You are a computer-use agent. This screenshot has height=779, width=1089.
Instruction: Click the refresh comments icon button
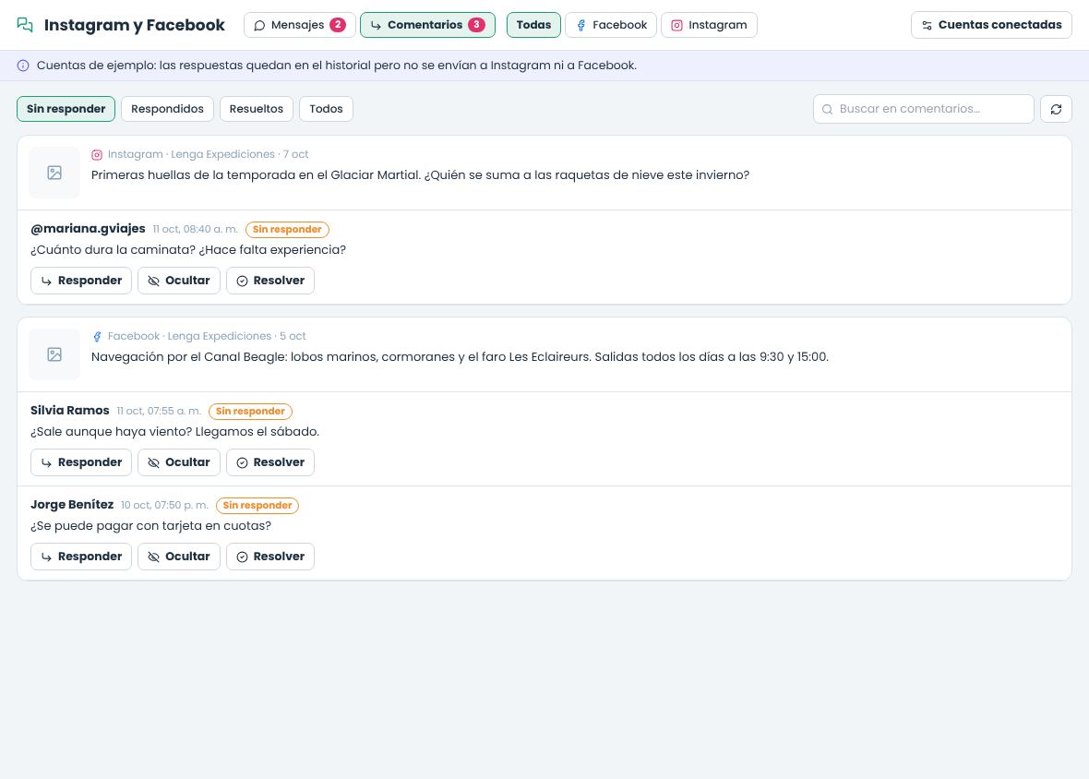pyautogui.click(x=1056, y=109)
